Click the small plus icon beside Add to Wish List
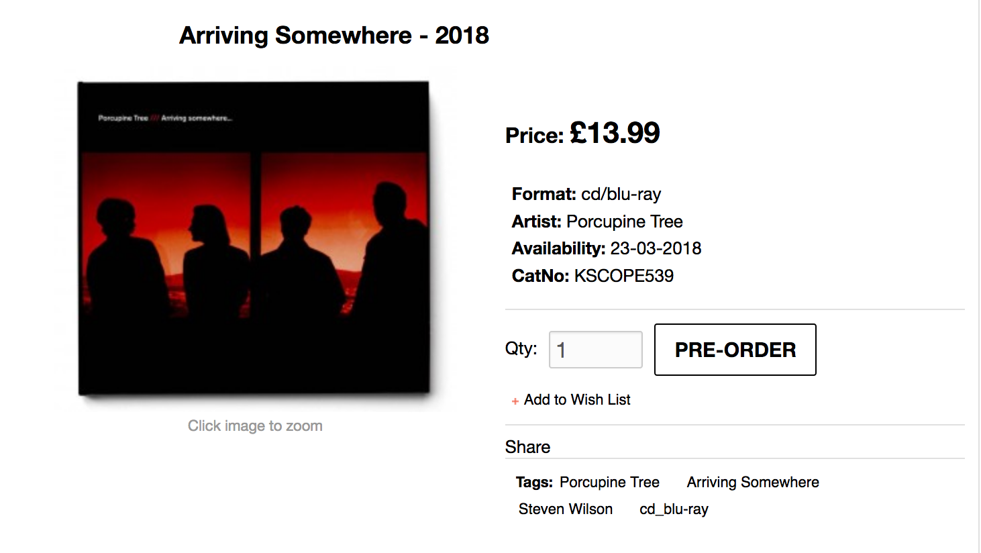Screen dimensions: 981x553 click(515, 401)
